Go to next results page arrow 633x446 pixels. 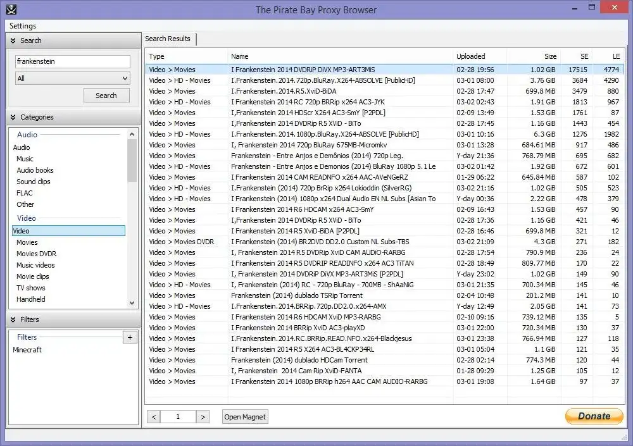coord(203,417)
